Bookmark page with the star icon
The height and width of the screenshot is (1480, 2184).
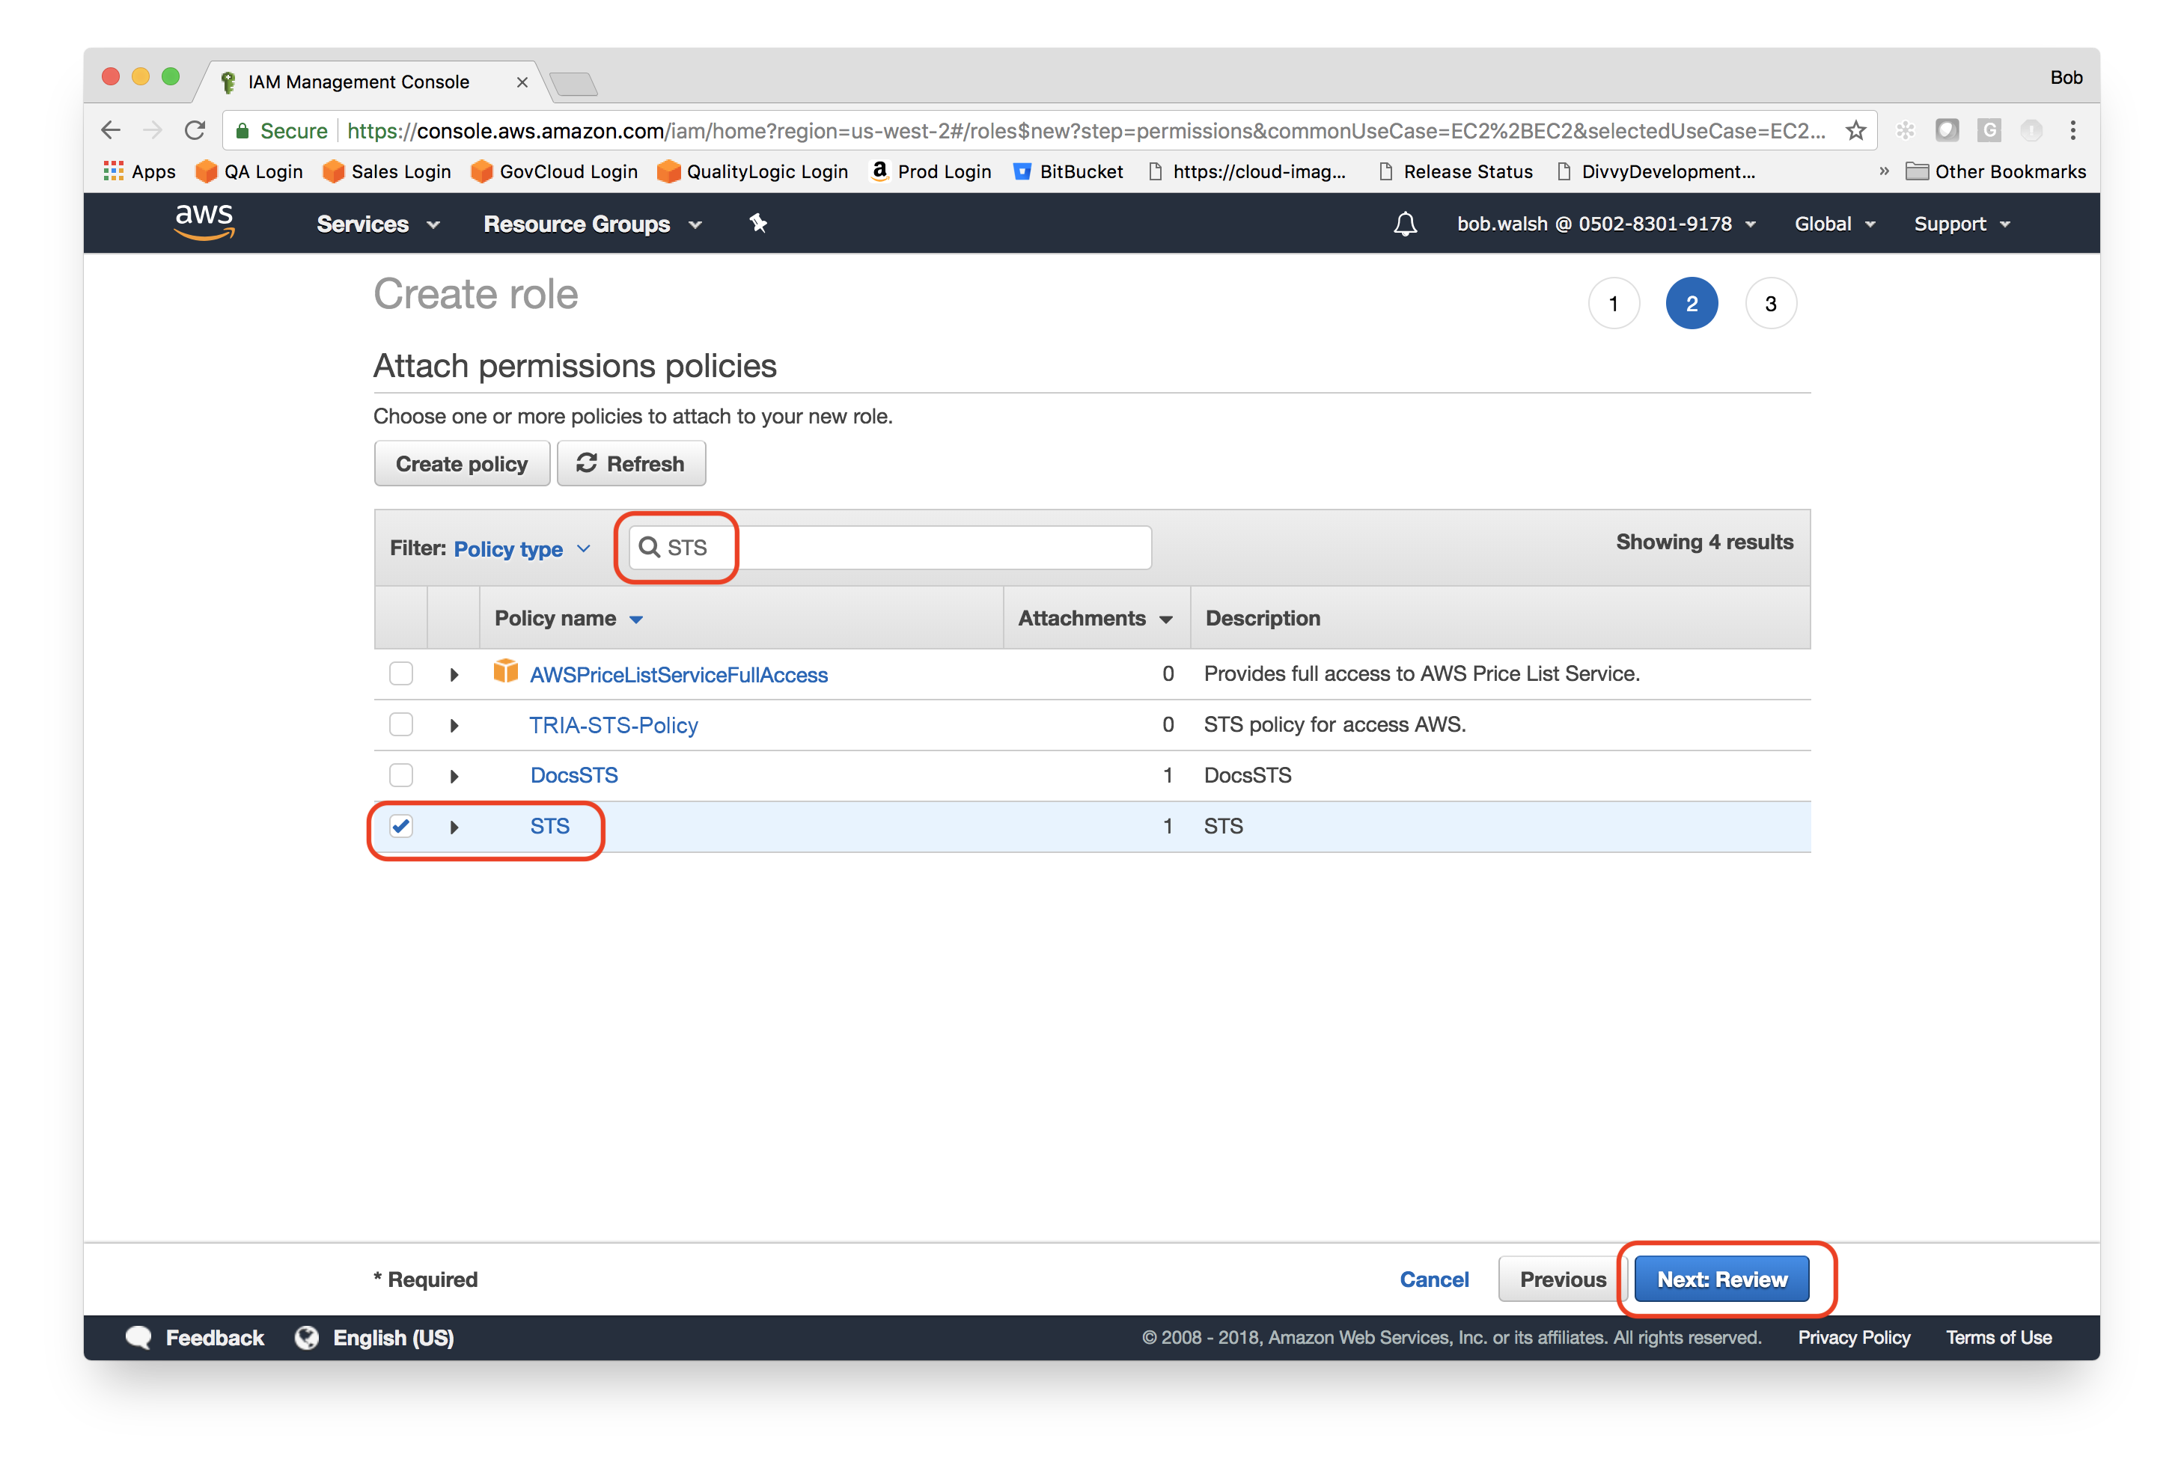point(1855,131)
